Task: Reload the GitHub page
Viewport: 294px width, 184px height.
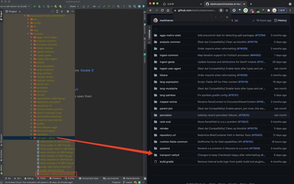Action: pos(162,10)
